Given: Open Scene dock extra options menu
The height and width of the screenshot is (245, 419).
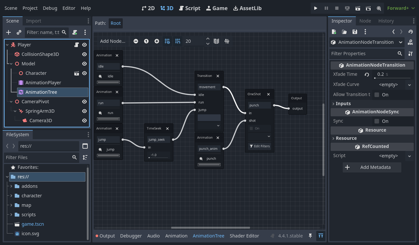Looking at the screenshot, I should pos(85,32).
